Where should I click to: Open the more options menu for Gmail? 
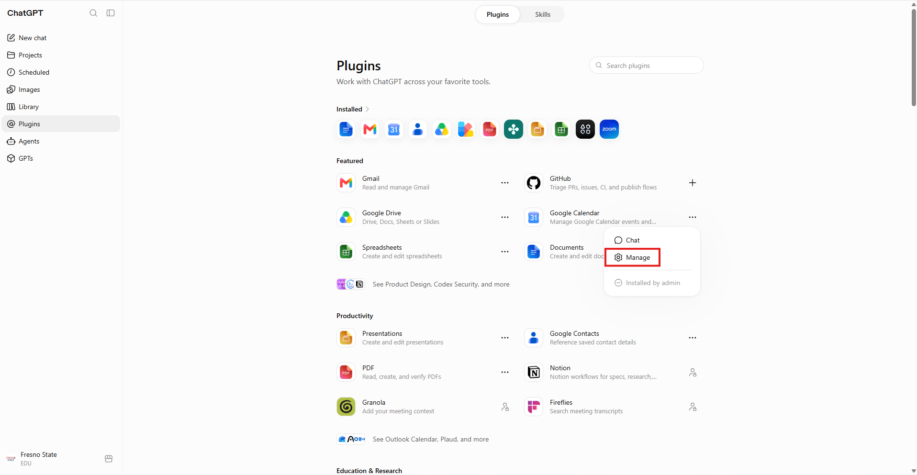point(505,183)
